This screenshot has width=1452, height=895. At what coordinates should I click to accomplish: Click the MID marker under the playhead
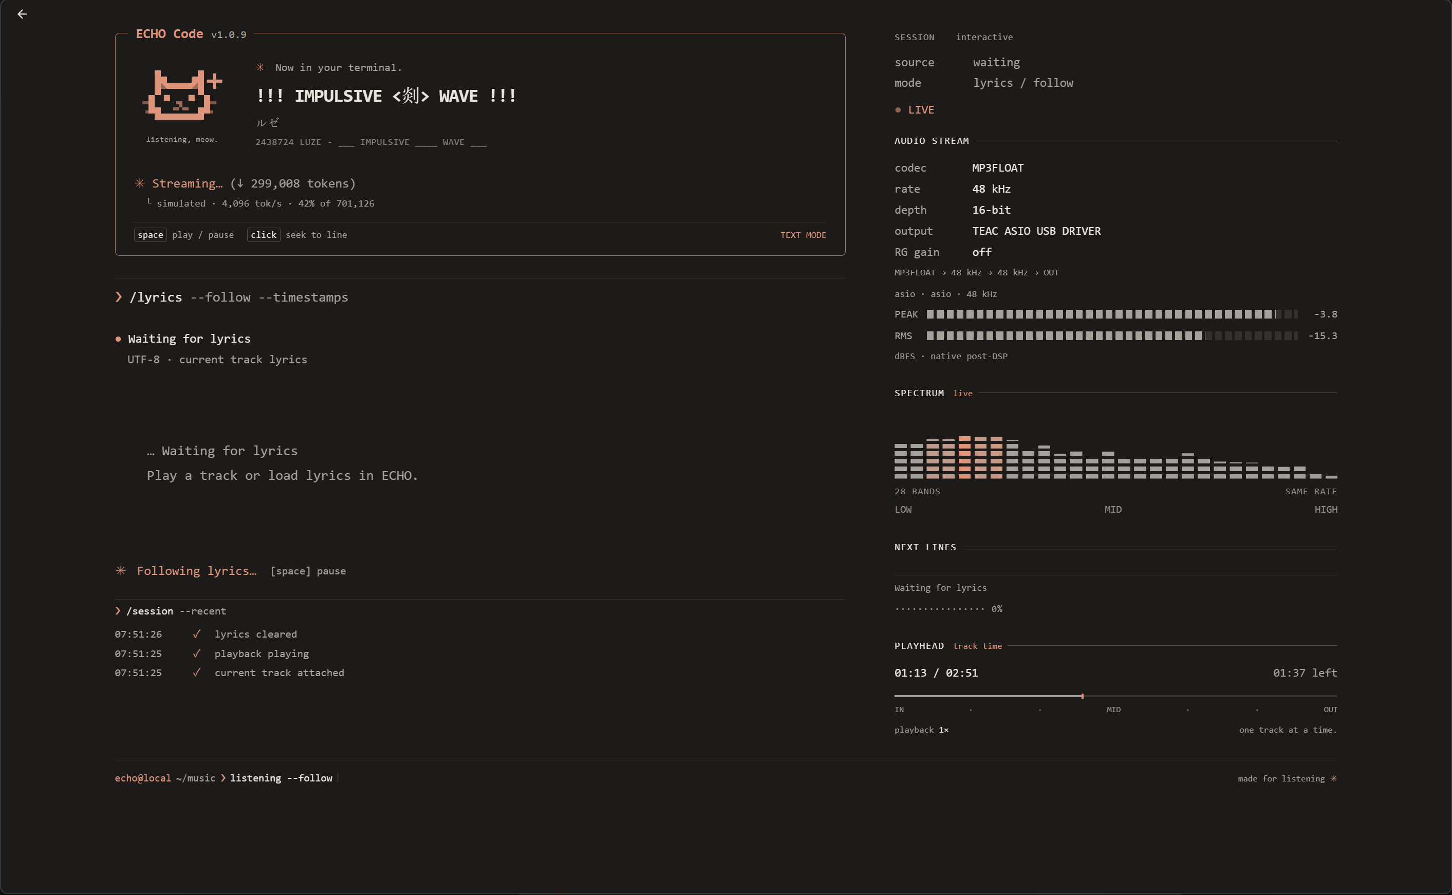pos(1113,709)
